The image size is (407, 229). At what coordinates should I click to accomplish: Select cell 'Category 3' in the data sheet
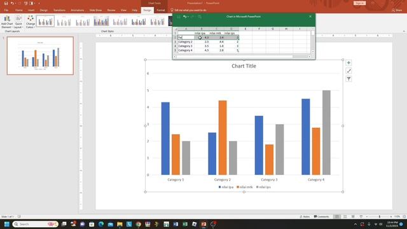(186, 46)
